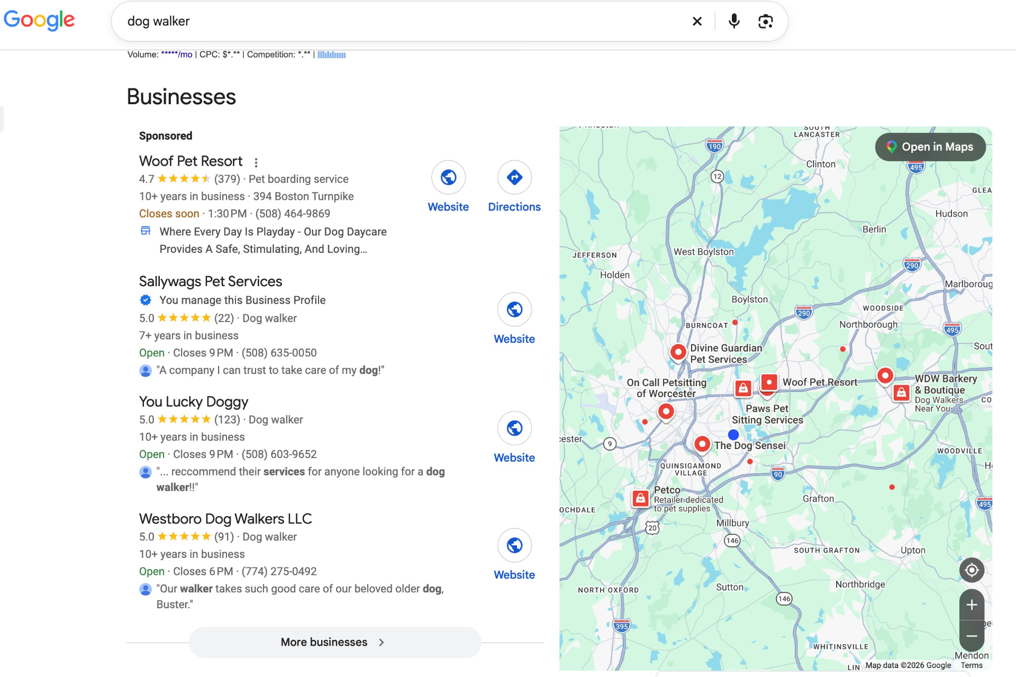Click the keyword trend bar chart
The image size is (1016, 677).
pyautogui.click(x=332, y=54)
